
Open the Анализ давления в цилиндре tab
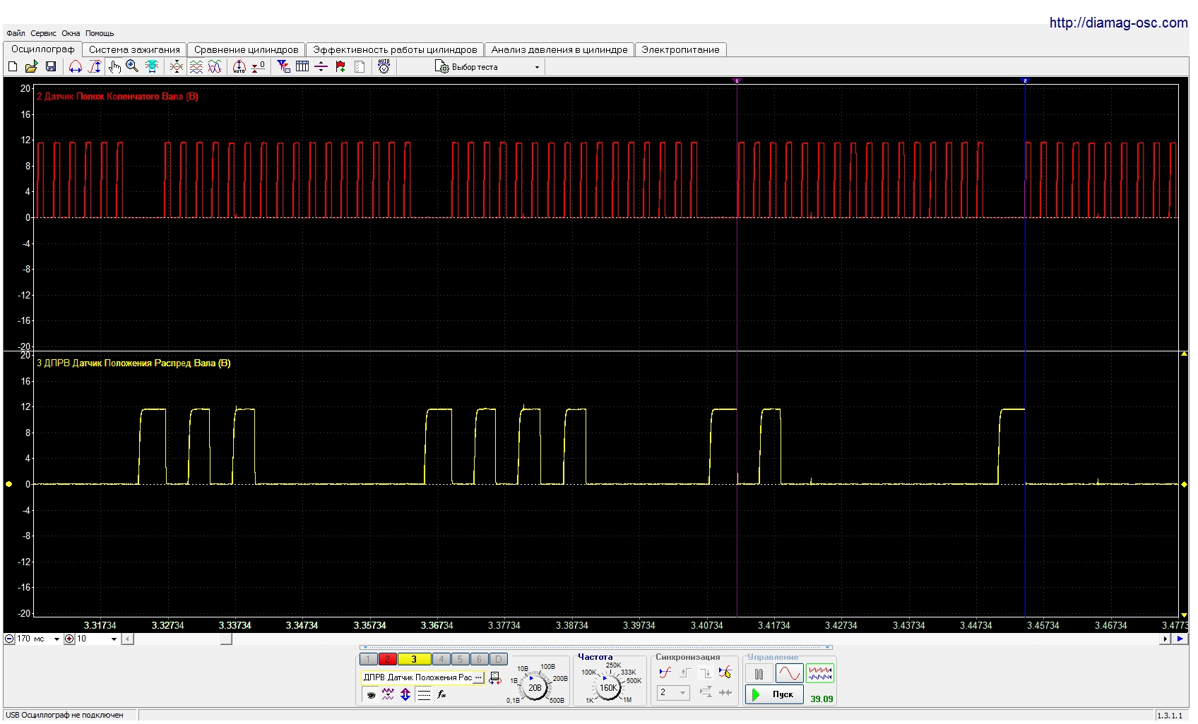[559, 49]
